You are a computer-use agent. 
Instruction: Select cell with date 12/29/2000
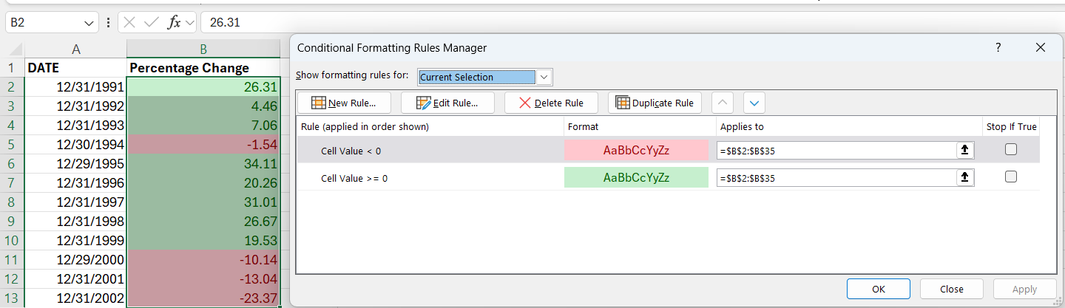[75, 260]
